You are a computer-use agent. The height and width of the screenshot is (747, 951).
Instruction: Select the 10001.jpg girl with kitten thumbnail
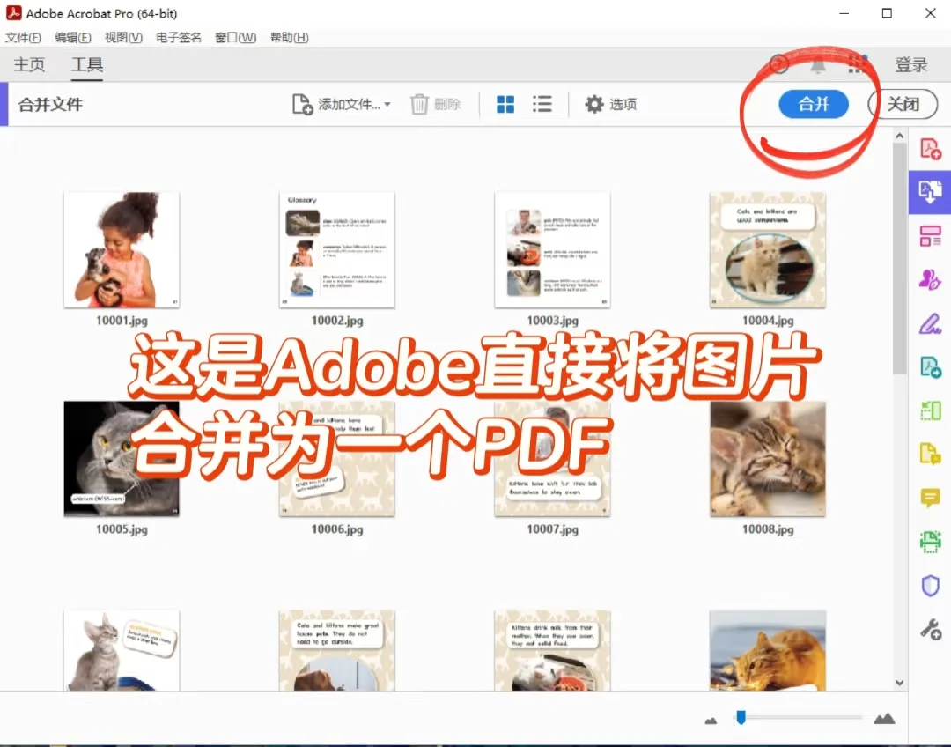[x=122, y=250]
